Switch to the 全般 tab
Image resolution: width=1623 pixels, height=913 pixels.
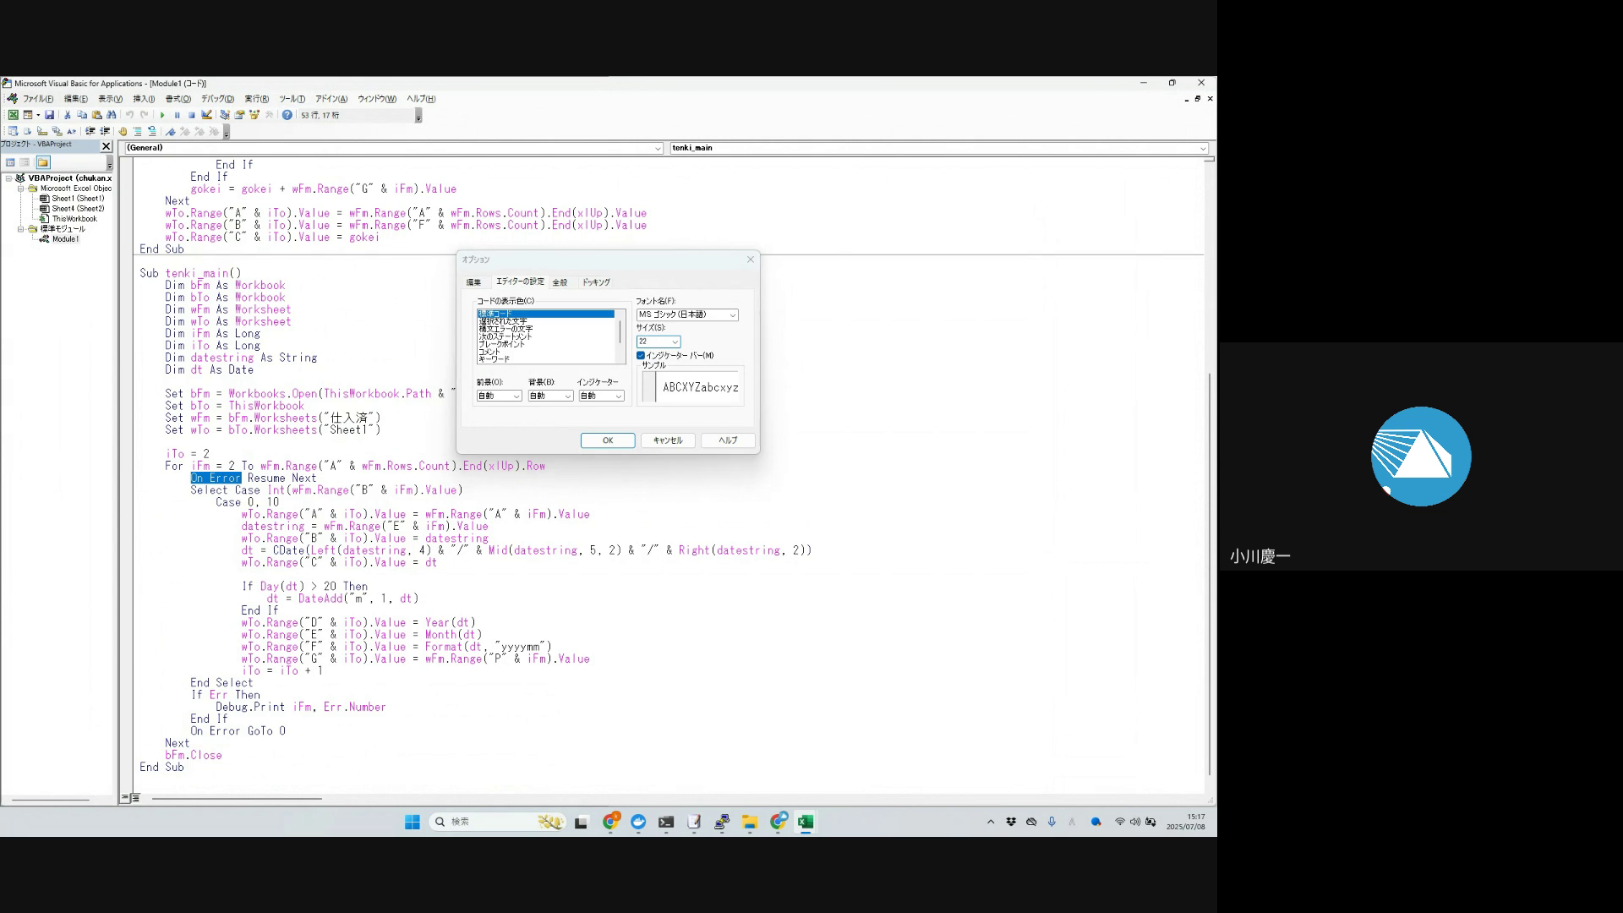[x=560, y=282]
